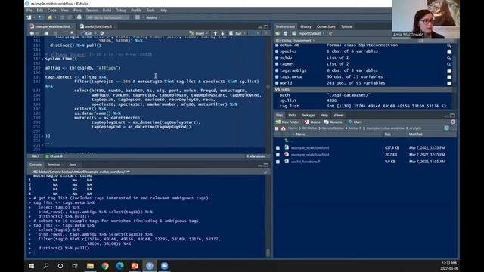Go to next chunk with down arrow
Viewport: 484px width, 272px height.
pyautogui.click(x=222, y=33)
